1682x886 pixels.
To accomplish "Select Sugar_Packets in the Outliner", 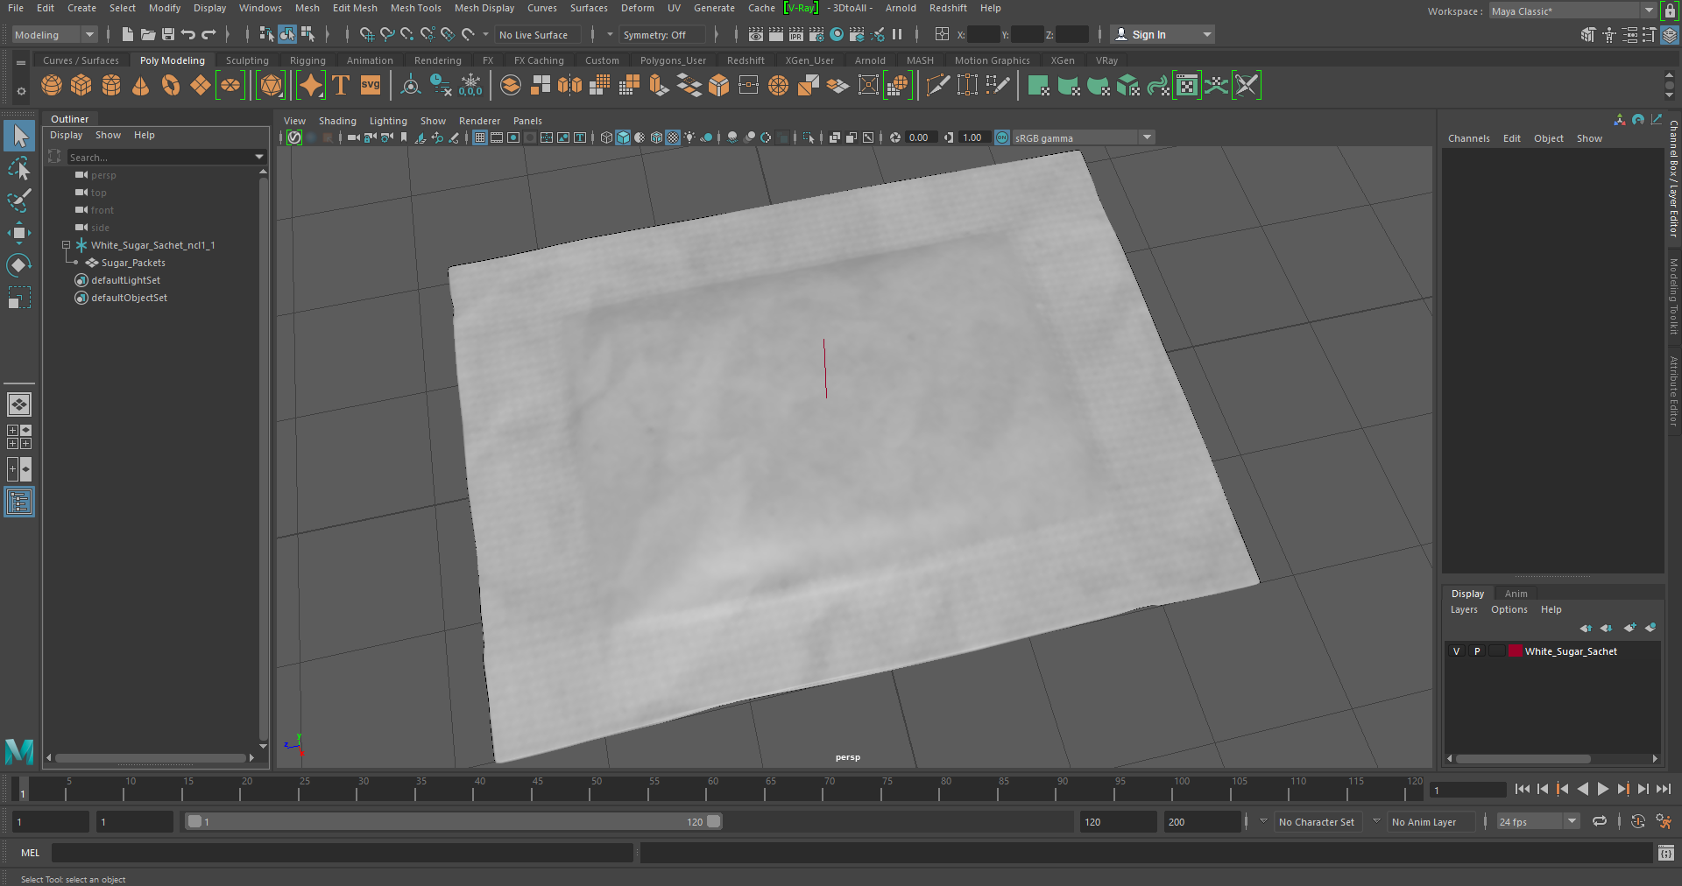I will click(133, 263).
